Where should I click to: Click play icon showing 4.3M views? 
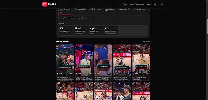click(x=77, y=74)
